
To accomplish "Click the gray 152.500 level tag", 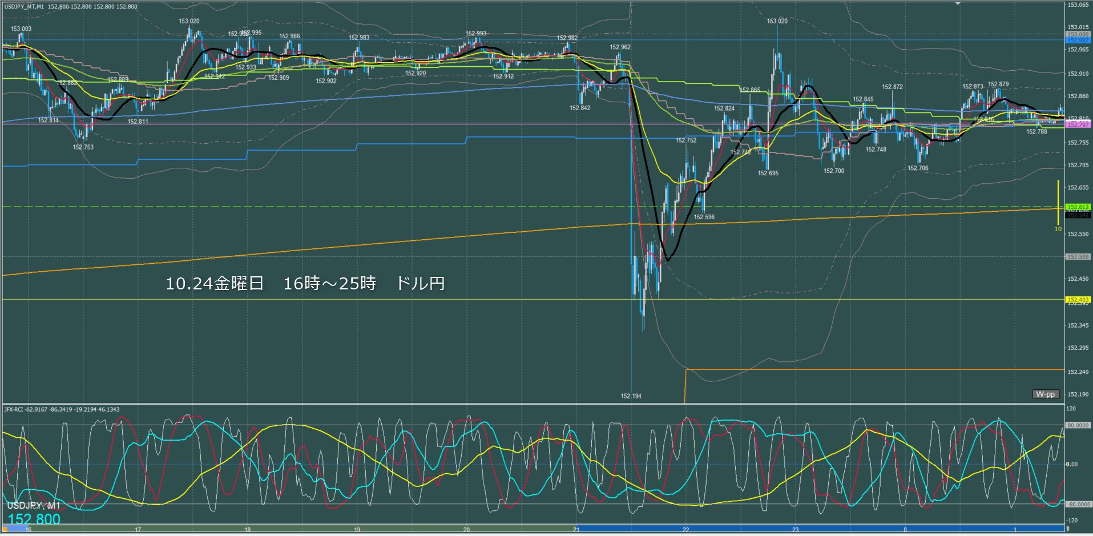I will (1078, 257).
